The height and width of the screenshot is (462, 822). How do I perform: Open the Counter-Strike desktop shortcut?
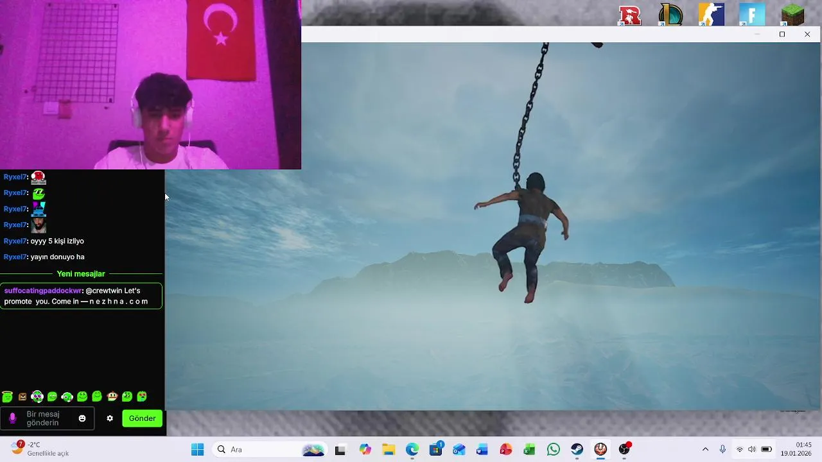(x=711, y=15)
